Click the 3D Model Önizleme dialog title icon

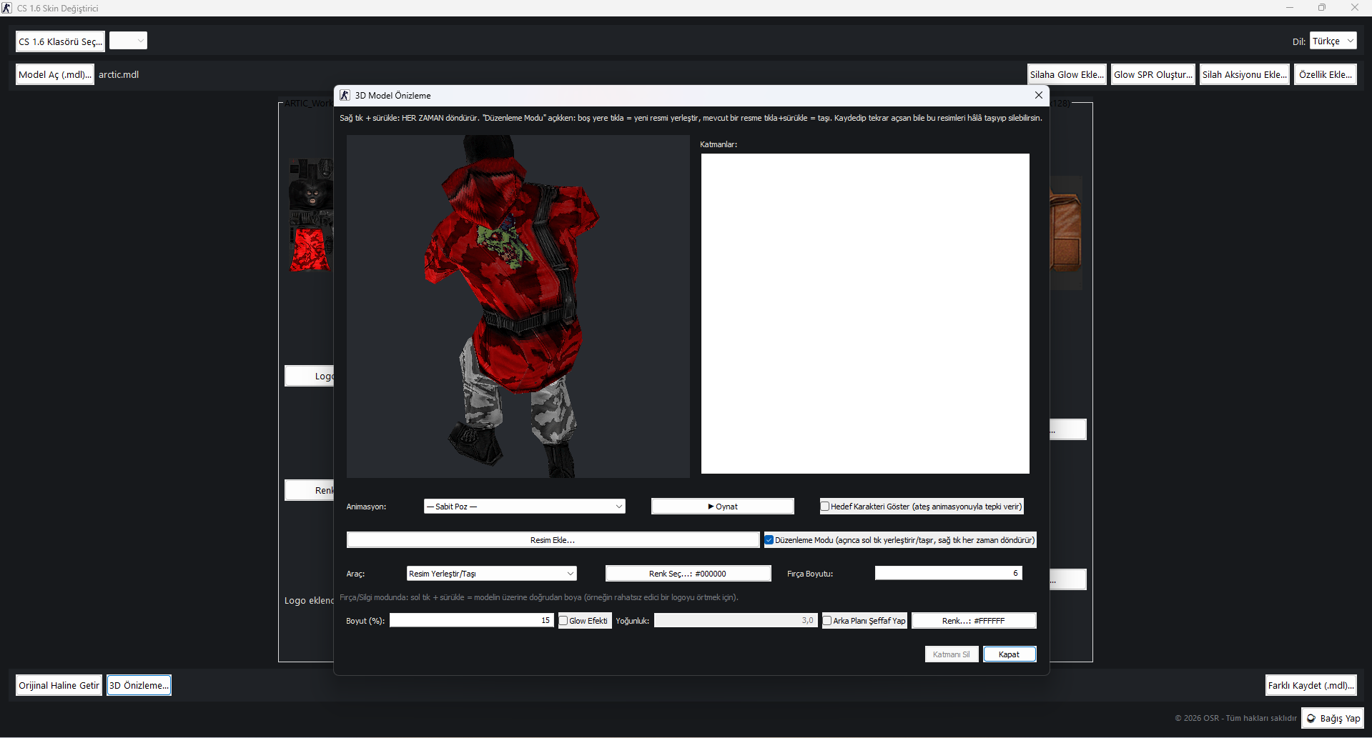(x=345, y=95)
